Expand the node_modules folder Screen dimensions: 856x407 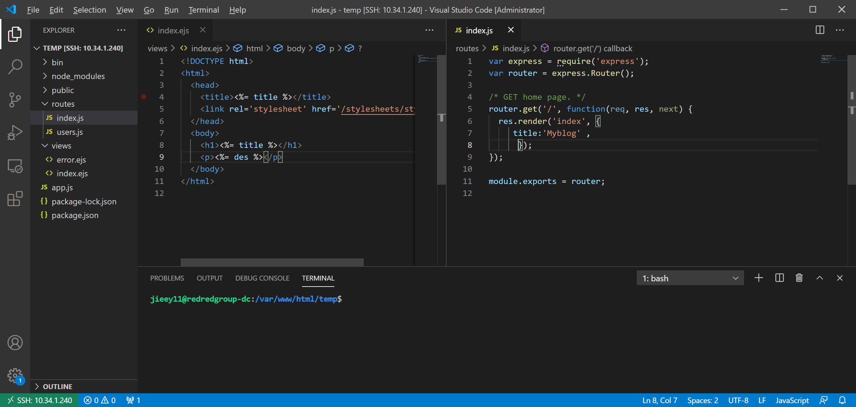(x=78, y=76)
